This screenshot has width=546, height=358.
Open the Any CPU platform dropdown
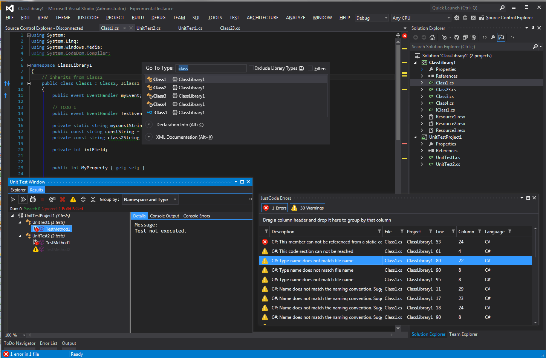coord(421,18)
